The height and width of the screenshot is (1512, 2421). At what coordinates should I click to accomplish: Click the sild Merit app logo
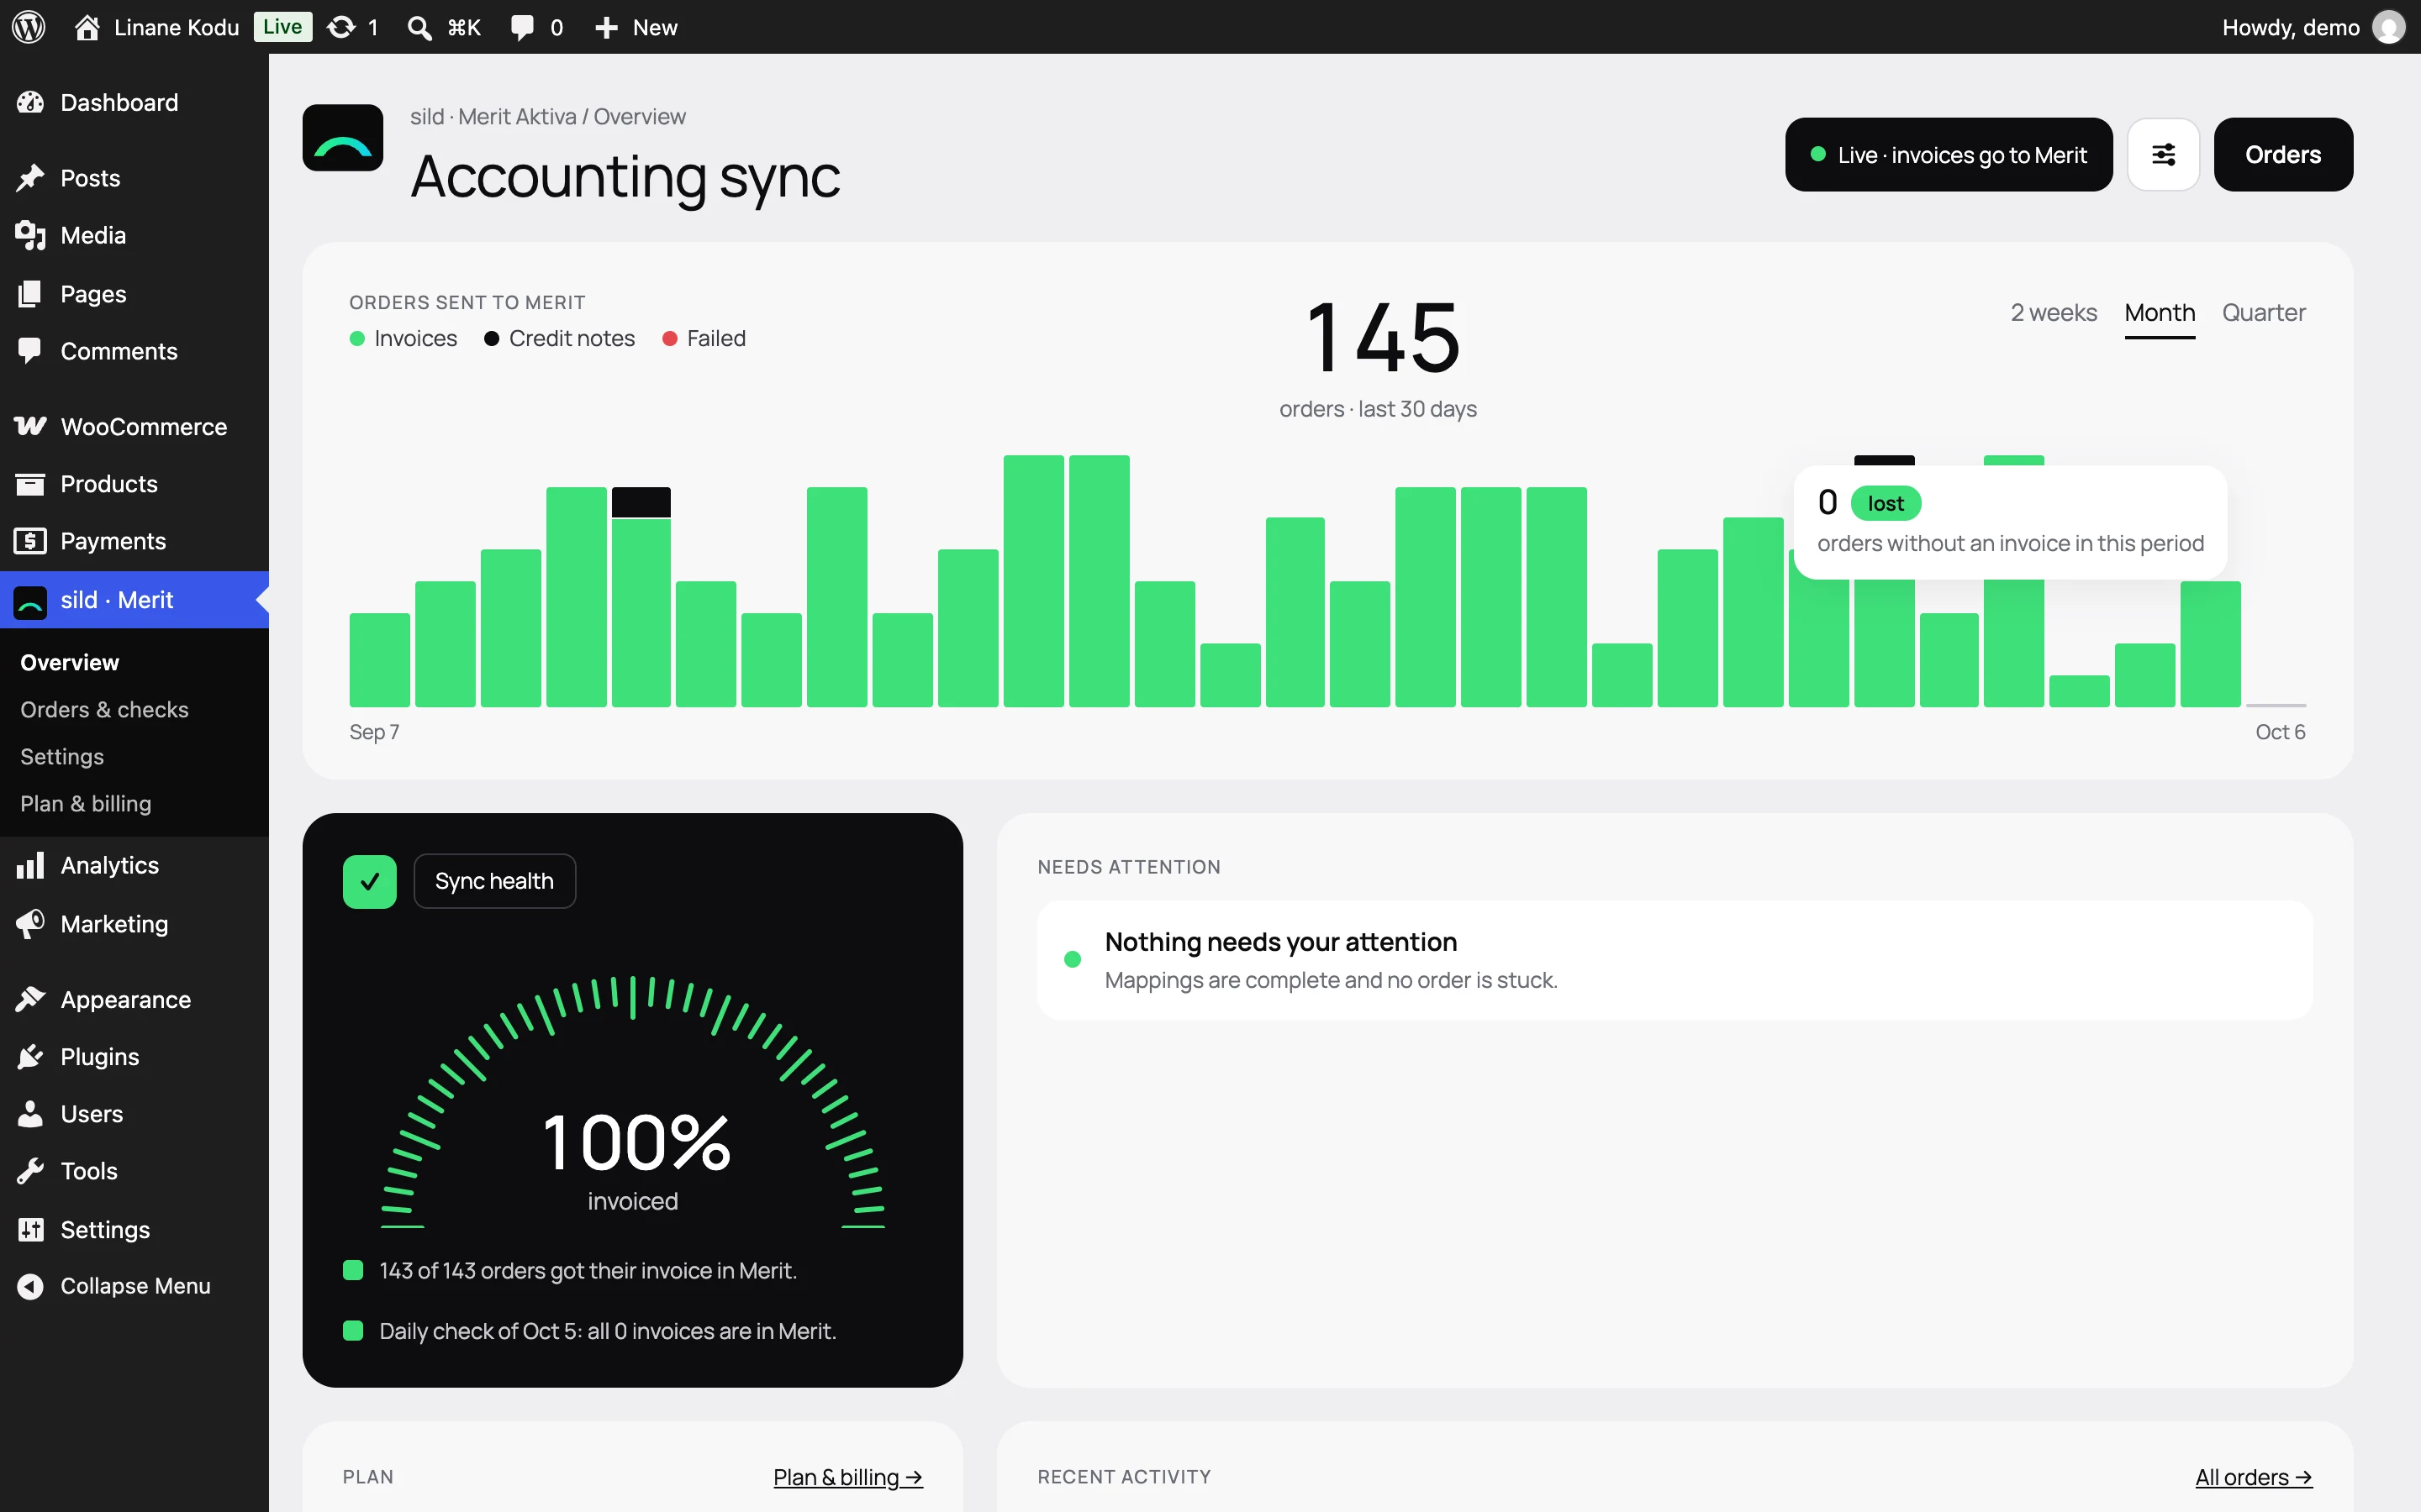click(x=343, y=138)
